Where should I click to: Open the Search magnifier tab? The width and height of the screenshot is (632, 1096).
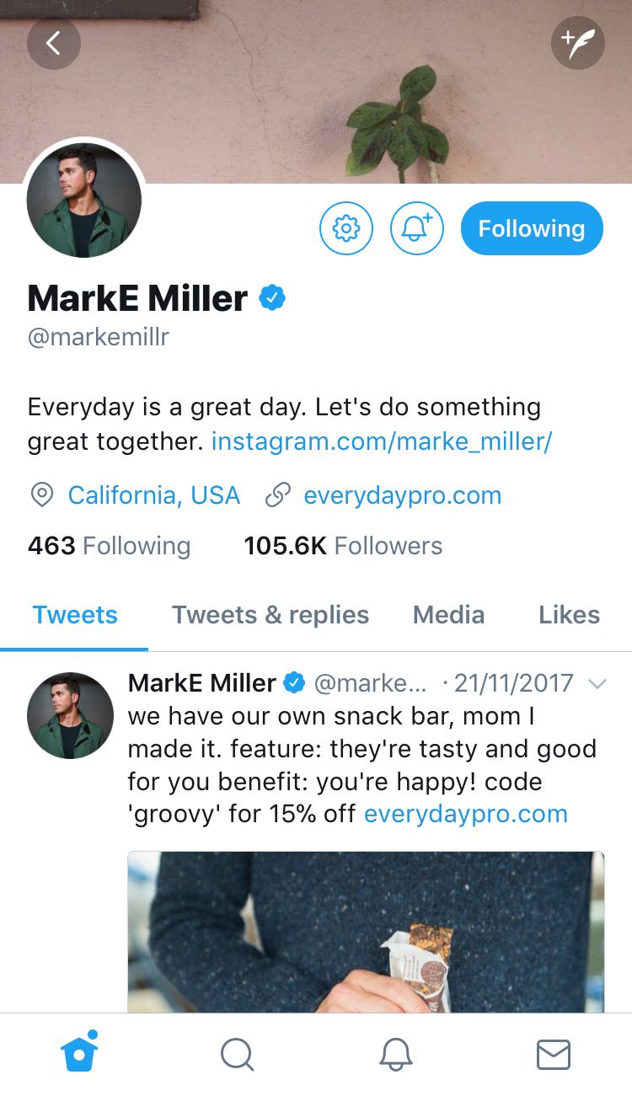tap(237, 1054)
